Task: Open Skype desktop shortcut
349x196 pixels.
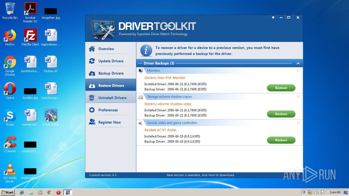Action: point(10,118)
